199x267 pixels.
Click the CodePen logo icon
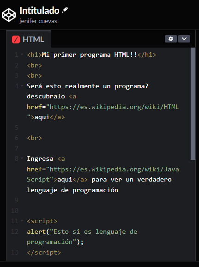tap(9, 15)
